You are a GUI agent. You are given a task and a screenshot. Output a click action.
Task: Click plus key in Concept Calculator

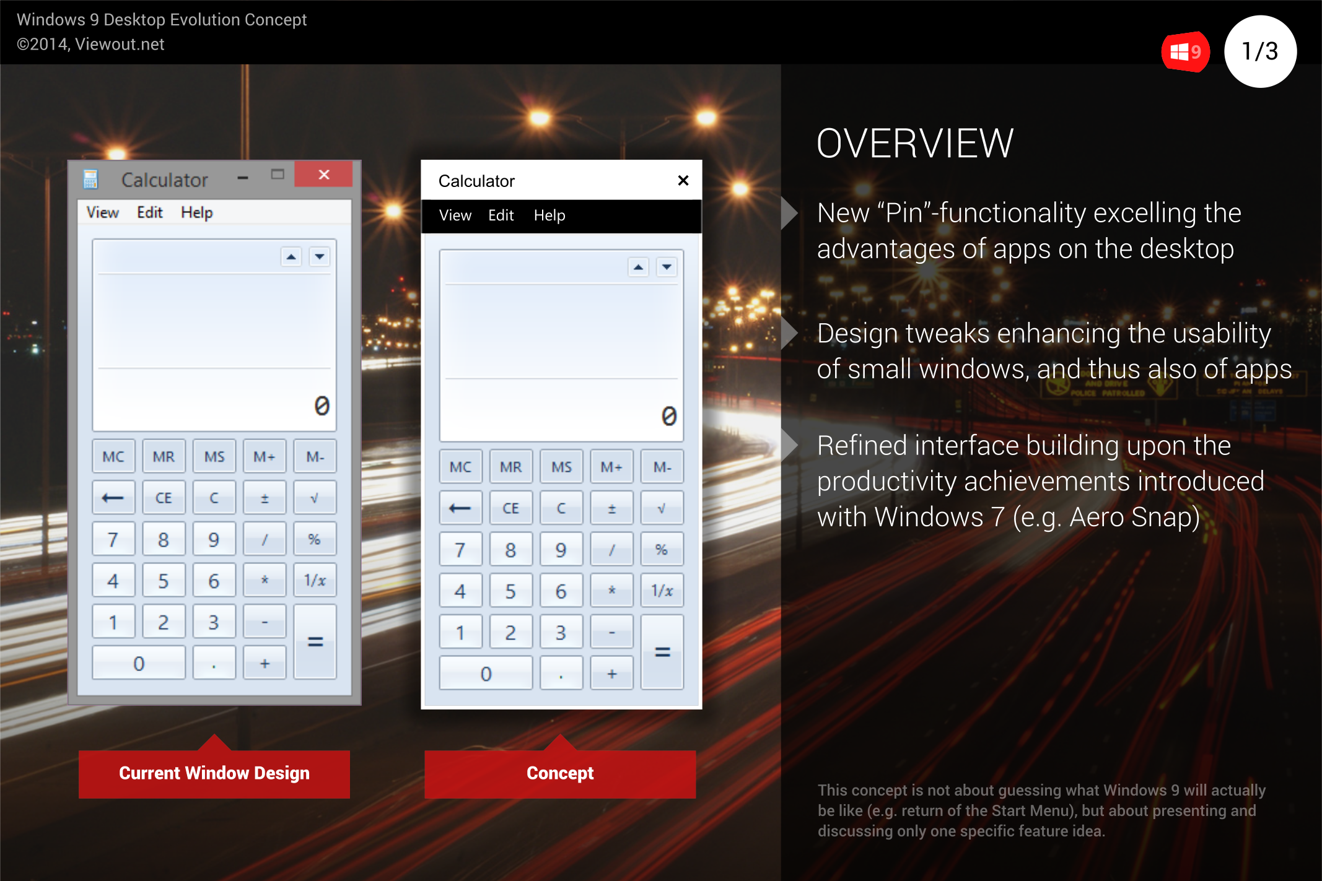611,674
